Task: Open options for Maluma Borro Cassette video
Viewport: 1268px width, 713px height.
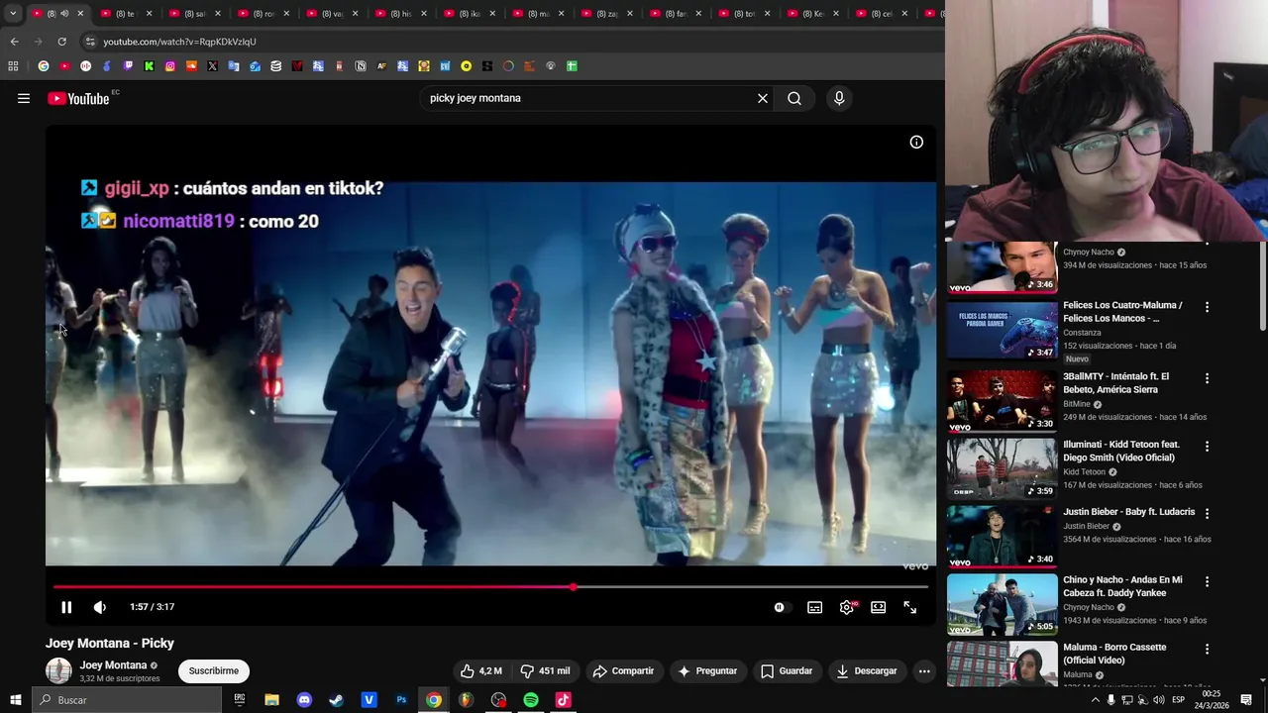Action: click(x=1207, y=649)
